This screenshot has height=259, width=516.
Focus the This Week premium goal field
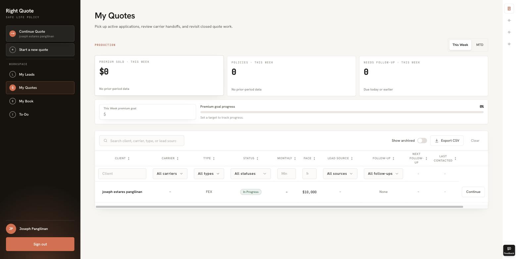[x=148, y=112]
